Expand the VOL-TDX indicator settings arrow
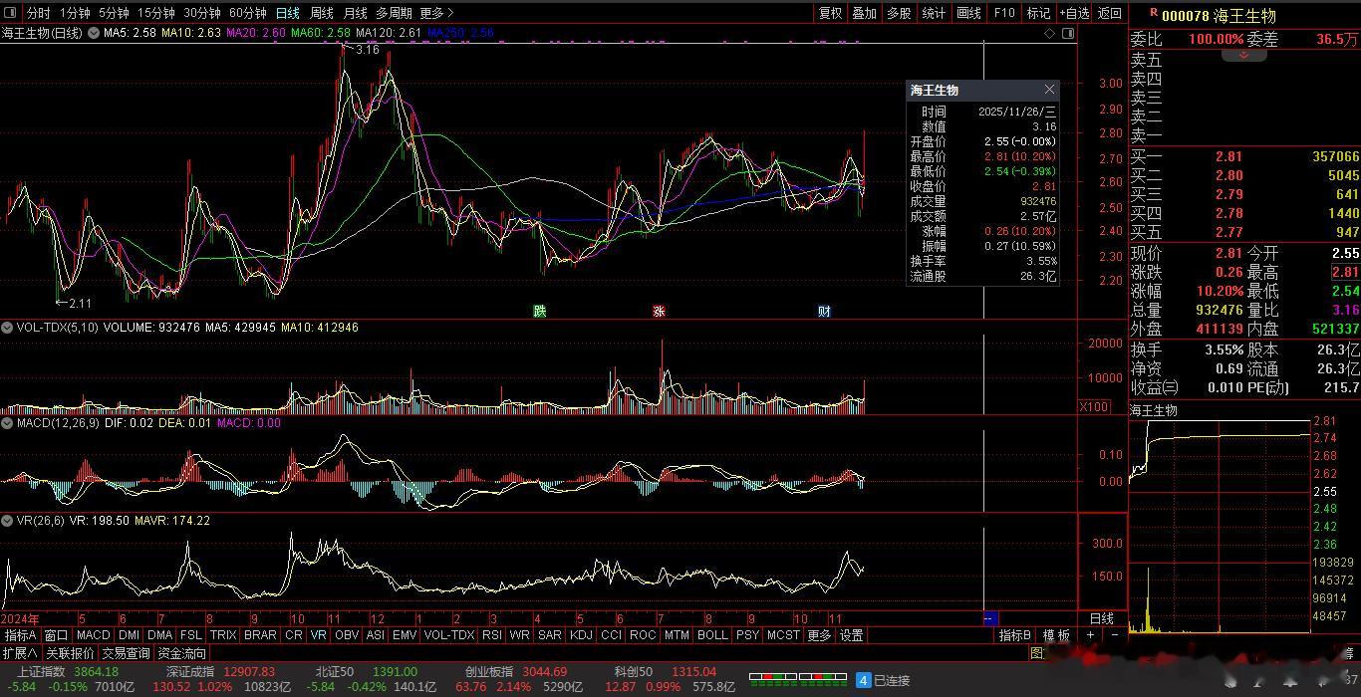This screenshot has width=1361, height=697. pos(7,328)
